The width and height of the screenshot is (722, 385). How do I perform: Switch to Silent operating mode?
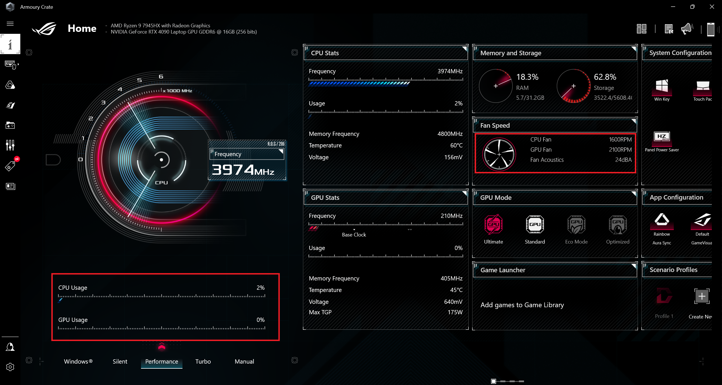coord(120,361)
